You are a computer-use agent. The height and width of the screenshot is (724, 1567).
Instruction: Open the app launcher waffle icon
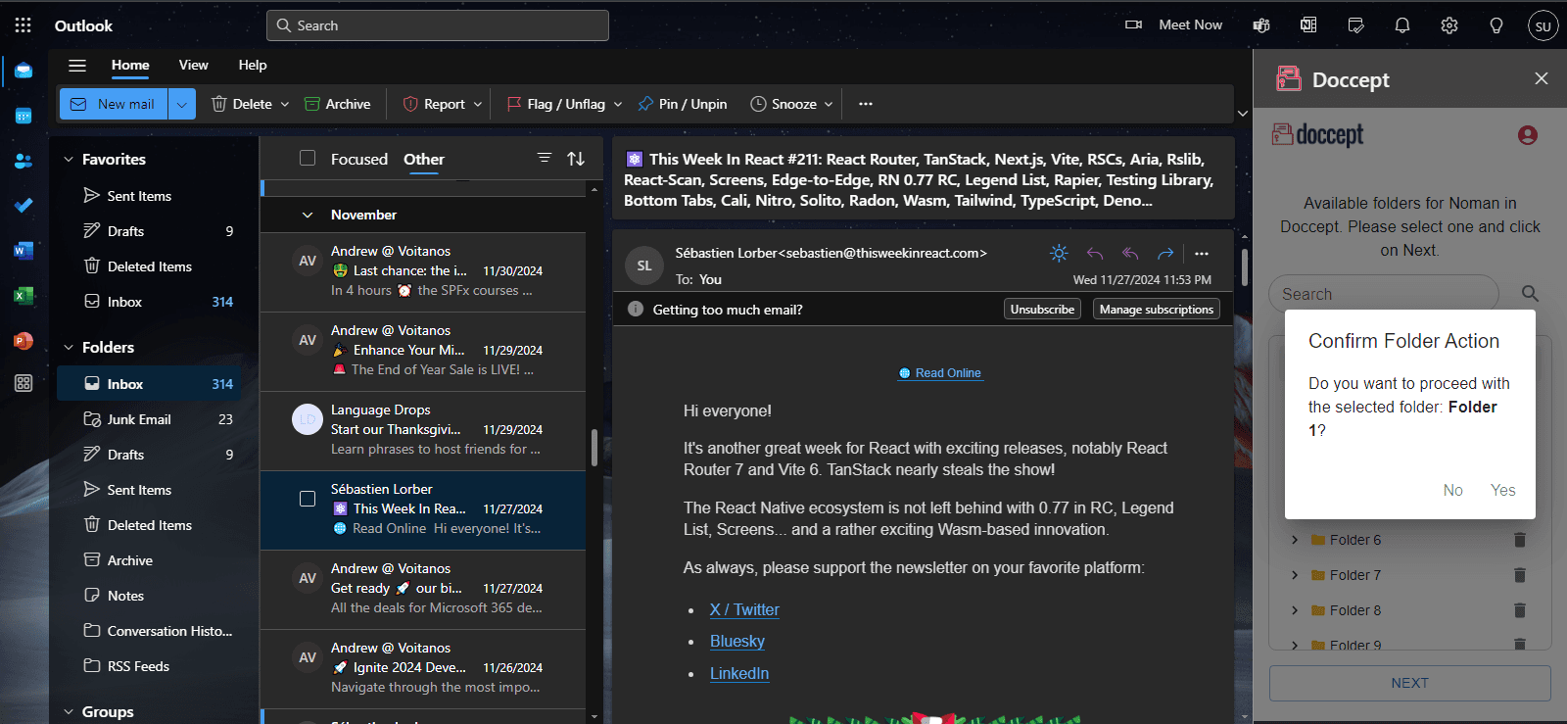point(23,25)
